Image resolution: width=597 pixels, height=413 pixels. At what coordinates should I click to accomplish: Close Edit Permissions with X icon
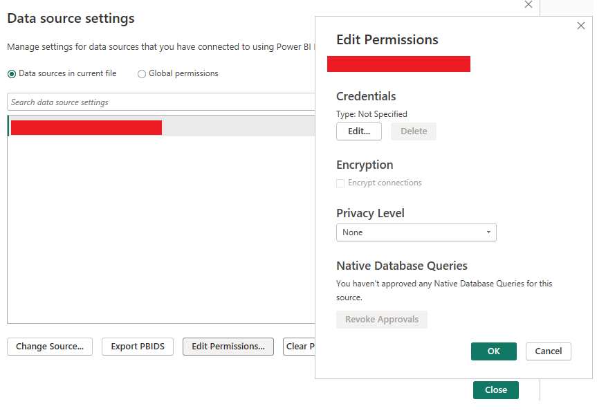[x=581, y=26]
